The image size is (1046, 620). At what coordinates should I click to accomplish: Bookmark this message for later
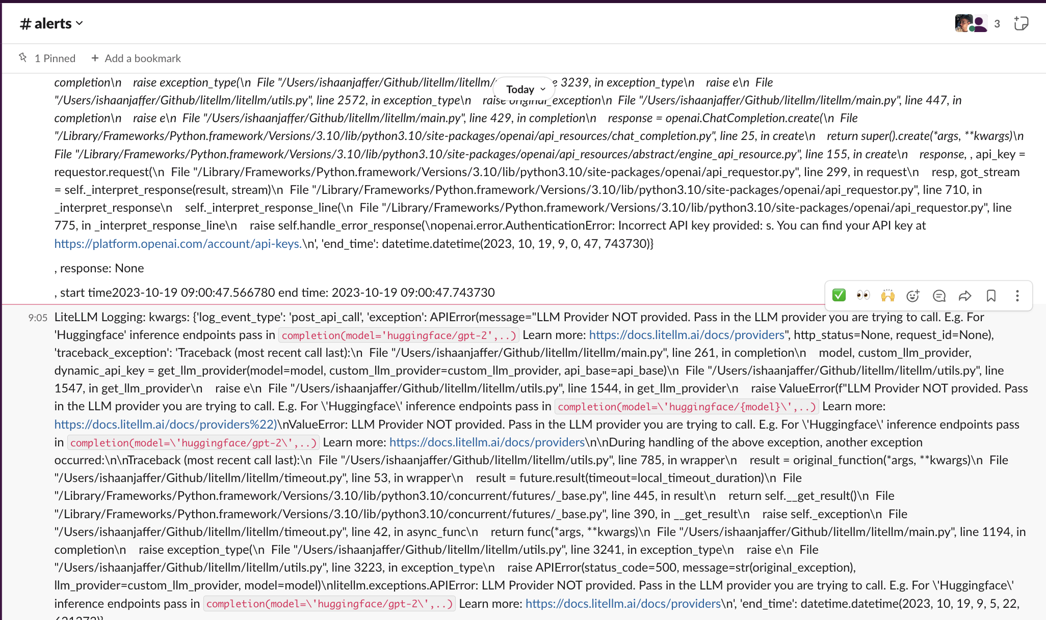(x=991, y=296)
